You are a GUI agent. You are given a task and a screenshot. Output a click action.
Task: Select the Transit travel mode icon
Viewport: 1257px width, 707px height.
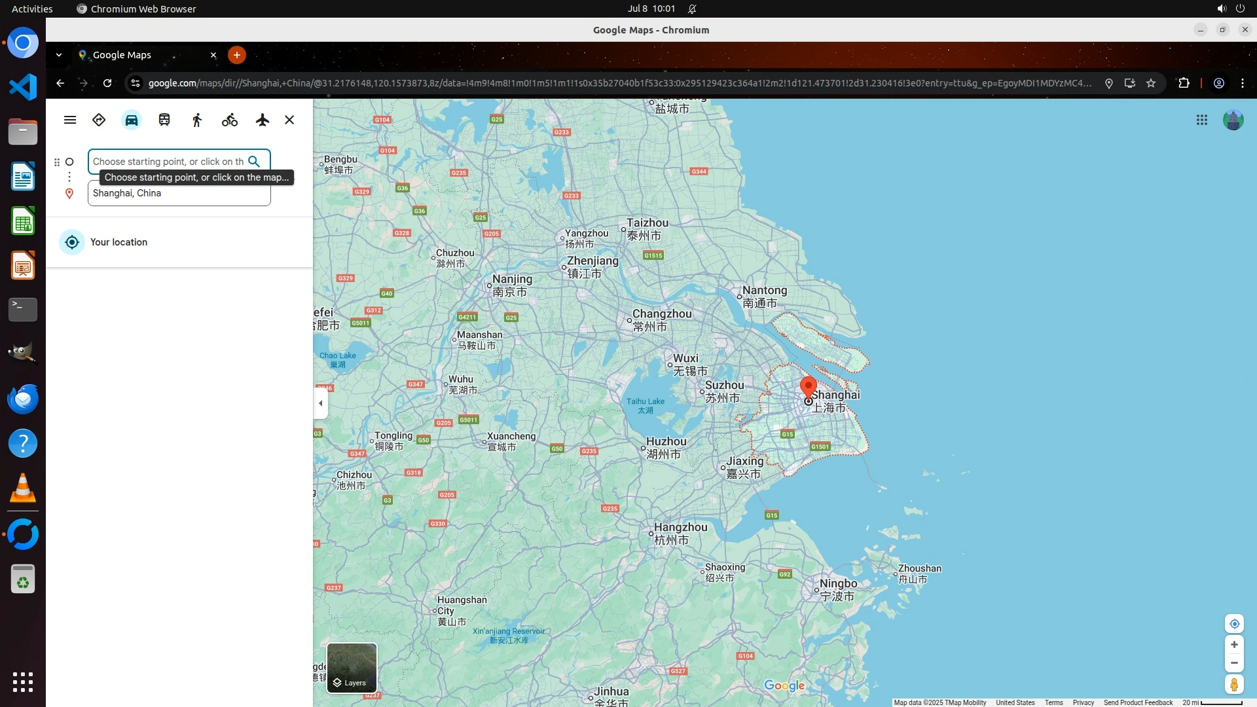point(164,120)
